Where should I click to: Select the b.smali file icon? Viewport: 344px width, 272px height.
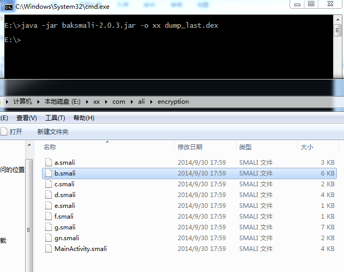48,173
